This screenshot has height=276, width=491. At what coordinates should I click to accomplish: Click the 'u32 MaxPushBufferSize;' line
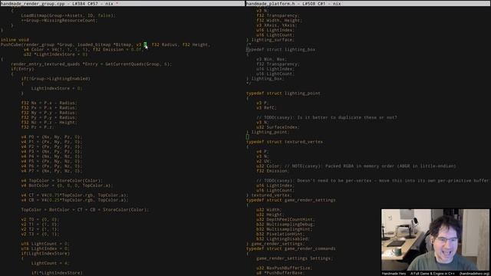(285, 268)
